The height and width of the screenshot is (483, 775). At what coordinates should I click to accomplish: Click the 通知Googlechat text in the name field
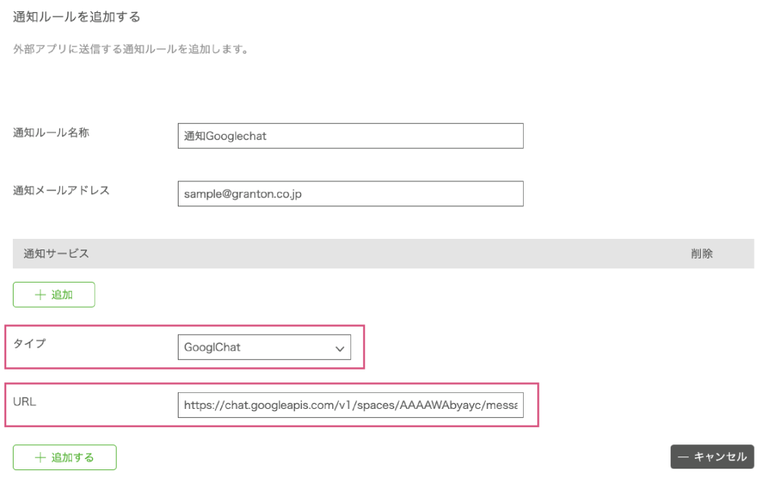[226, 136]
